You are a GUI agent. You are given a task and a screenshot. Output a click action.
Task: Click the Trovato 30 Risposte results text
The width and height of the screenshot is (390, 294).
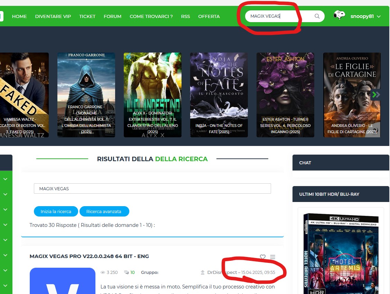click(x=92, y=225)
